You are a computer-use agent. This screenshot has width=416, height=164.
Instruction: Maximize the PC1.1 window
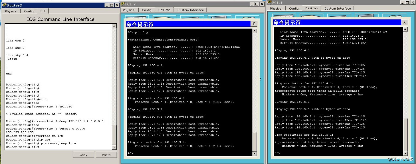tap(407, 2)
